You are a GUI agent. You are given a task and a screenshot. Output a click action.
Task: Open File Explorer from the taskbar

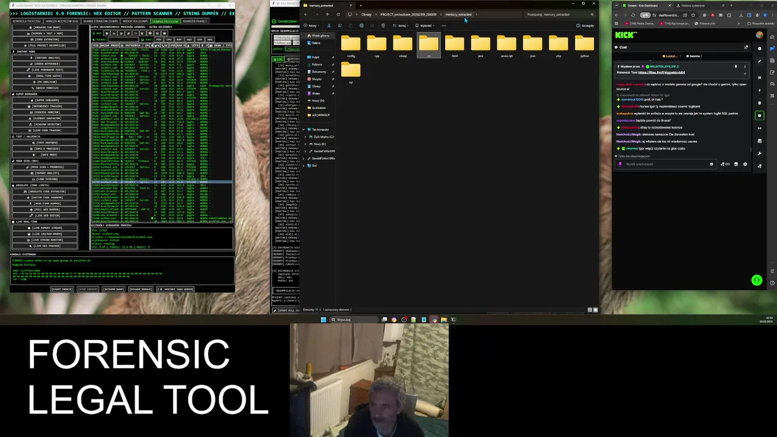click(444, 320)
